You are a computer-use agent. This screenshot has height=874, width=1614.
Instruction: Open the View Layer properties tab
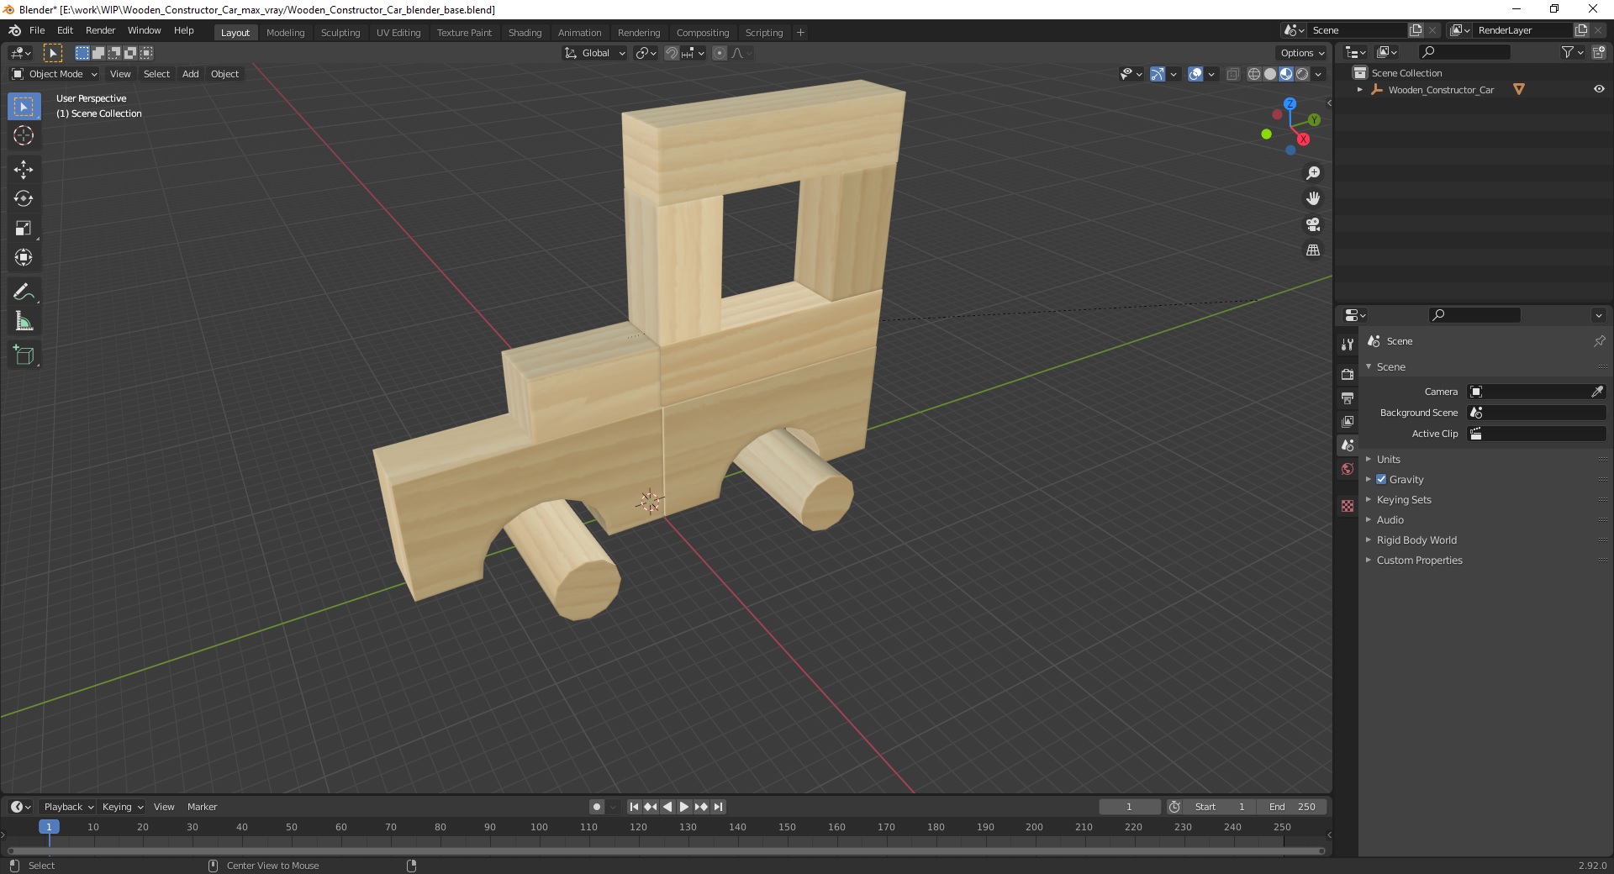click(1348, 421)
